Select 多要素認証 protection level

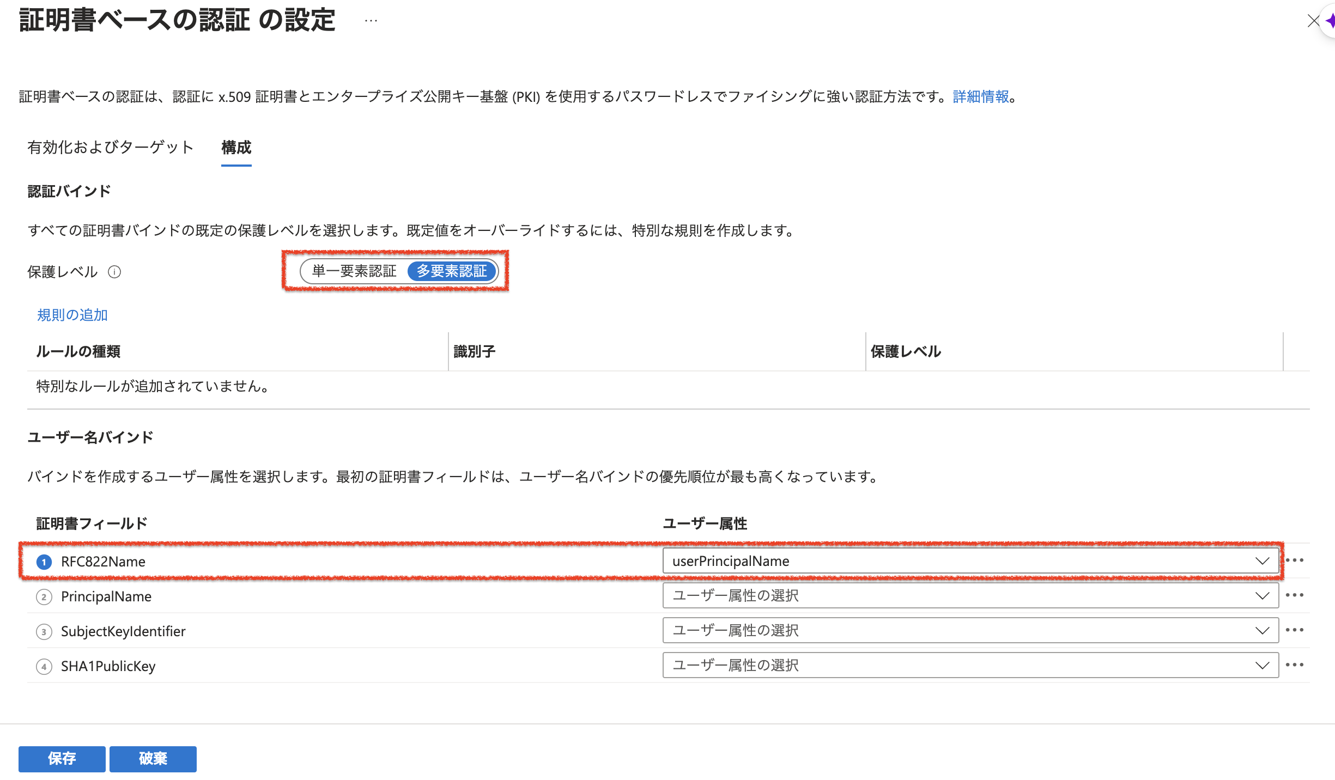(452, 271)
